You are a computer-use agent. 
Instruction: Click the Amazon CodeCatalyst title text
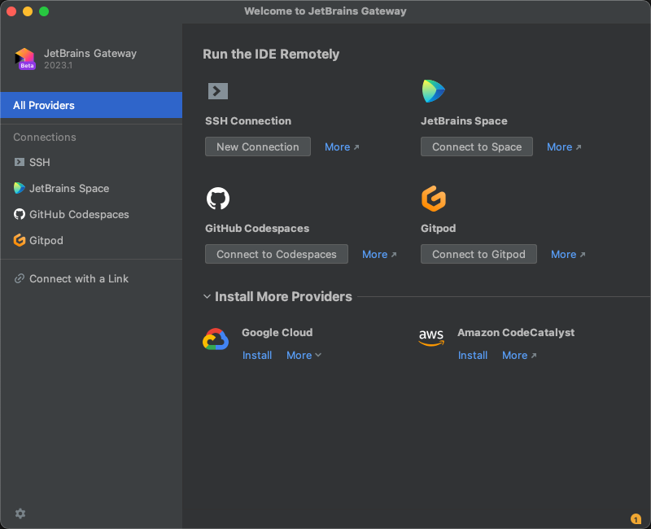[516, 333]
